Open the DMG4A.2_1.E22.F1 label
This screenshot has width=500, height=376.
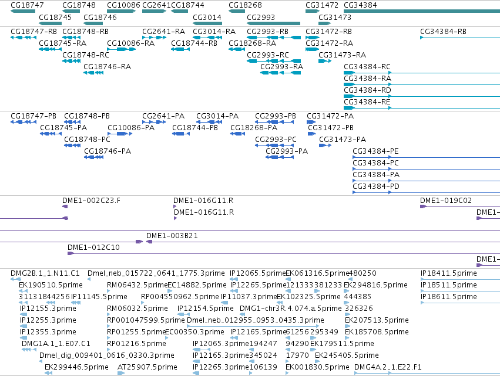pos(388,367)
